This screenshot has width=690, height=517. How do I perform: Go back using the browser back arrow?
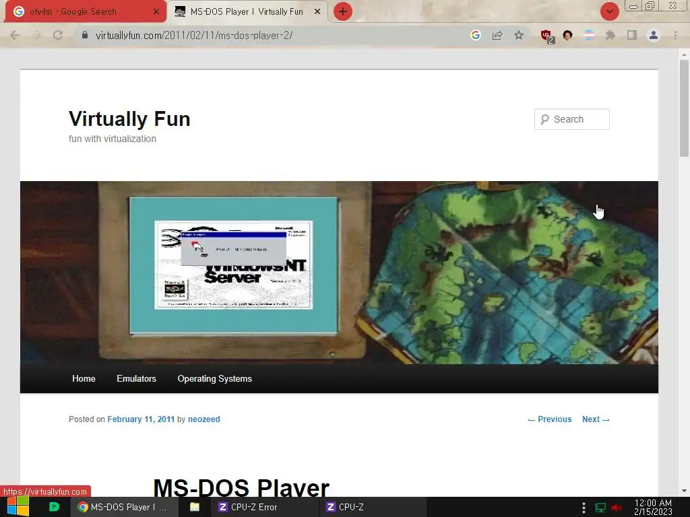tap(15, 35)
